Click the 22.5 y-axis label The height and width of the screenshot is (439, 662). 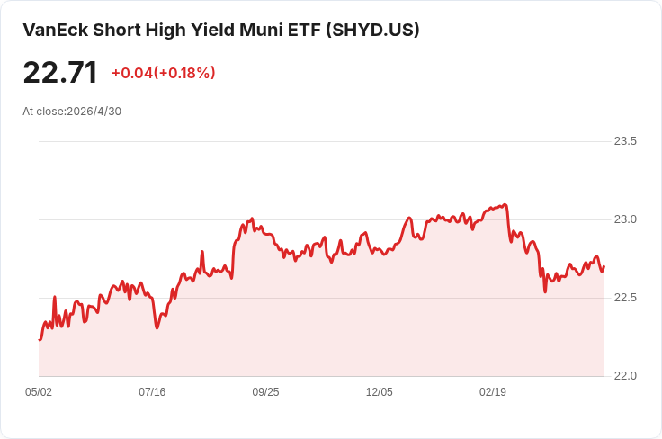point(625,298)
